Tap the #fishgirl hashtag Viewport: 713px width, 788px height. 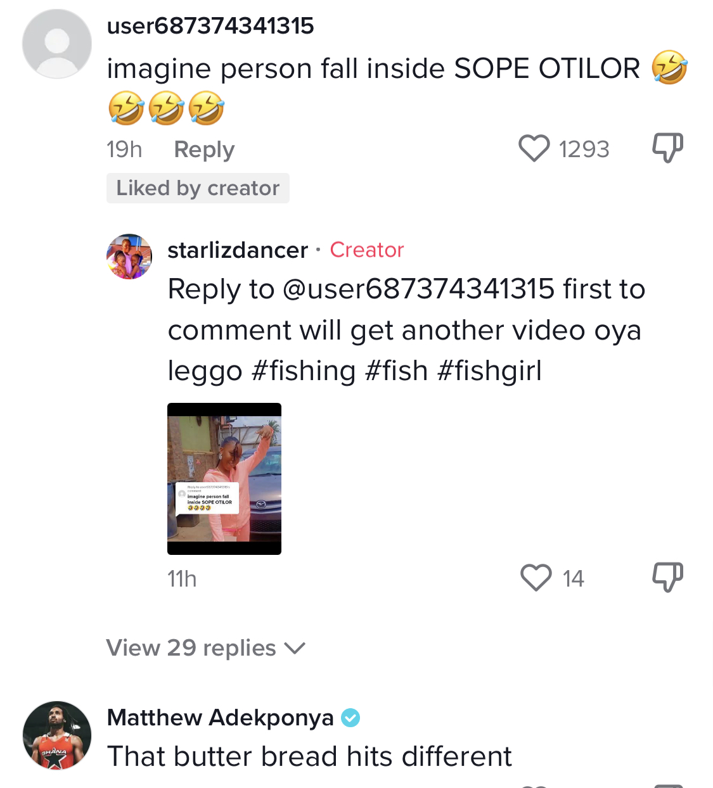point(489,371)
